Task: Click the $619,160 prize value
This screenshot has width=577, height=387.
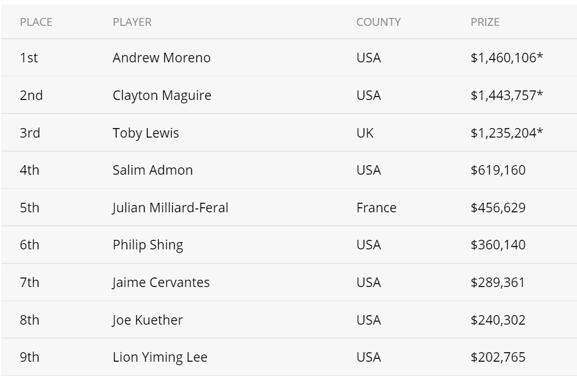Action: coord(498,170)
